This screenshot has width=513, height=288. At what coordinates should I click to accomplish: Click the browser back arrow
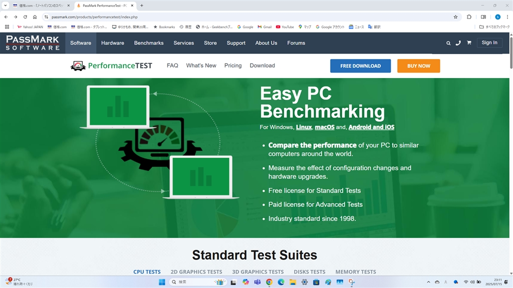click(6, 17)
